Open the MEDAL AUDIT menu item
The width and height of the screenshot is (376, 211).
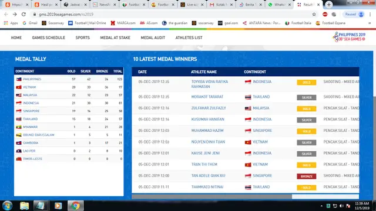[153, 38]
